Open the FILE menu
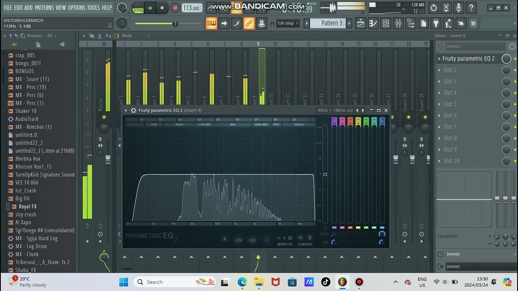The height and width of the screenshot is (291, 518). pos(8,8)
